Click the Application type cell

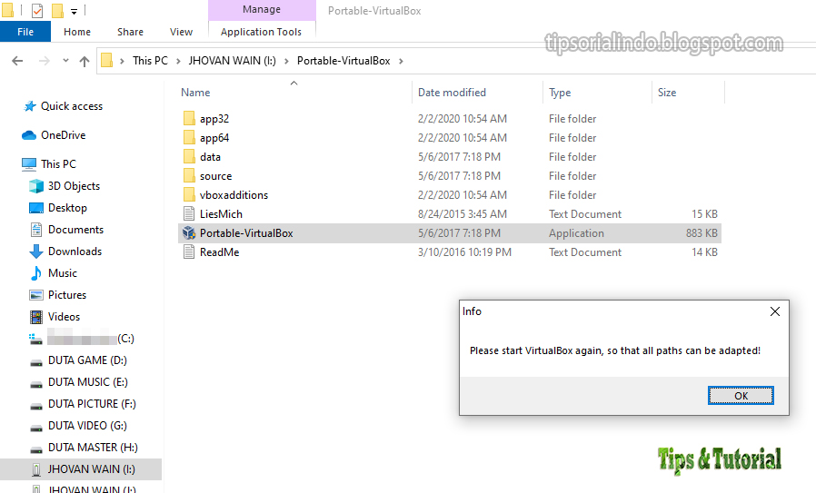(x=576, y=233)
